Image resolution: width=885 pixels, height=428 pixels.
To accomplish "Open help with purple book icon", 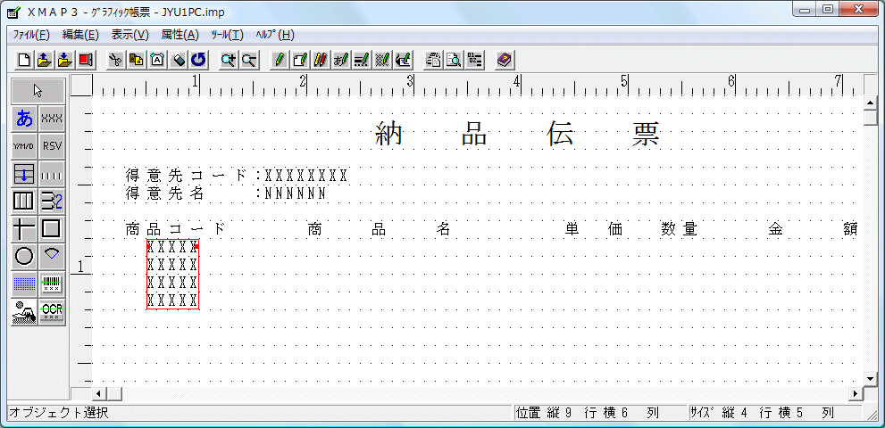I will coord(504,59).
